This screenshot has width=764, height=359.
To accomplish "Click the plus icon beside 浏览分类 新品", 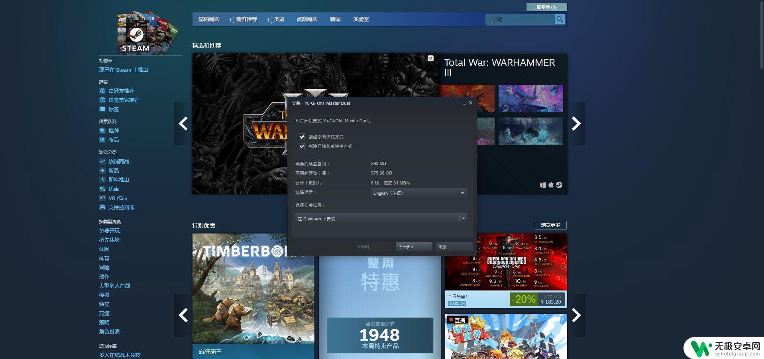I will 102,171.
